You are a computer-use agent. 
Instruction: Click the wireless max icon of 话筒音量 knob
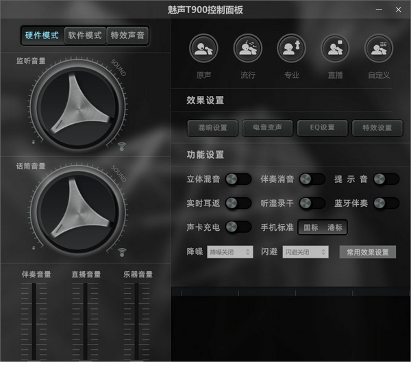pyautogui.click(x=122, y=252)
